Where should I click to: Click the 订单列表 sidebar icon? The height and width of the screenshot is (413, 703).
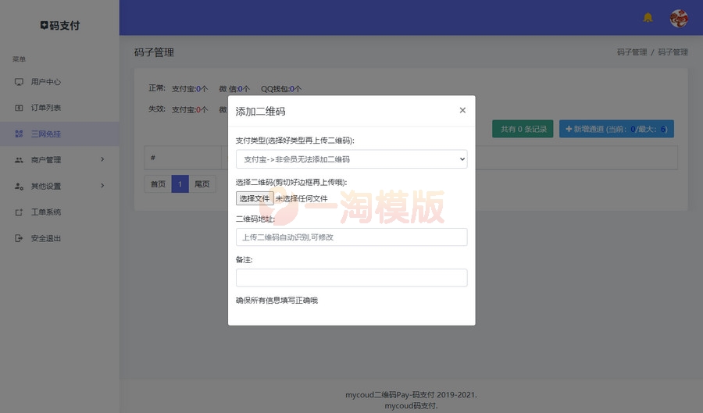tap(20, 108)
